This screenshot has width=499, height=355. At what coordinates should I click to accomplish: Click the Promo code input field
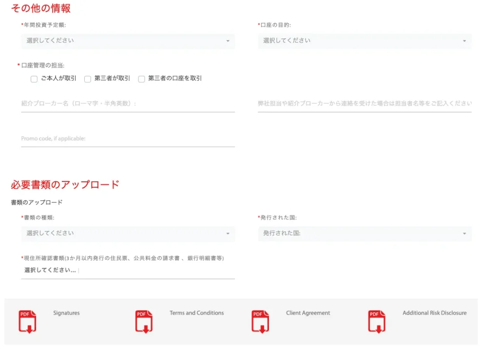pyautogui.click(x=128, y=139)
